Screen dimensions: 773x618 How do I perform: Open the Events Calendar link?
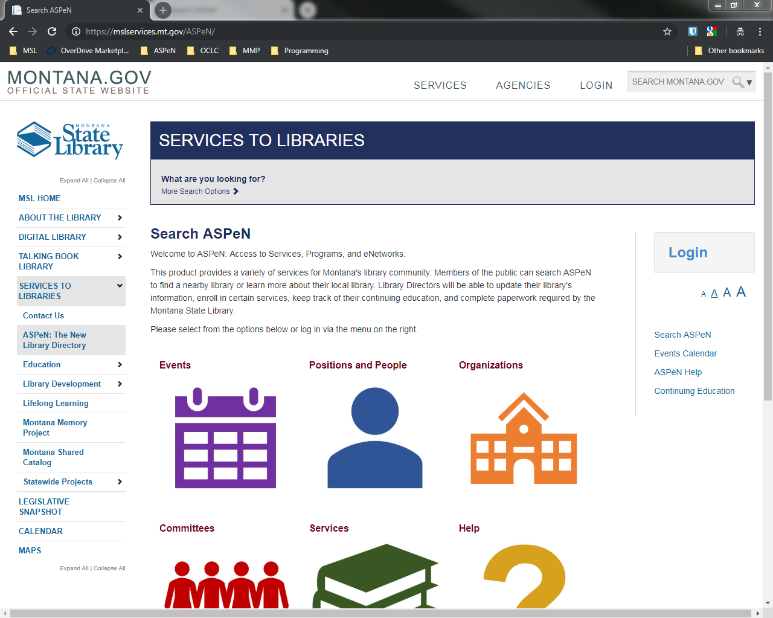pyautogui.click(x=685, y=353)
